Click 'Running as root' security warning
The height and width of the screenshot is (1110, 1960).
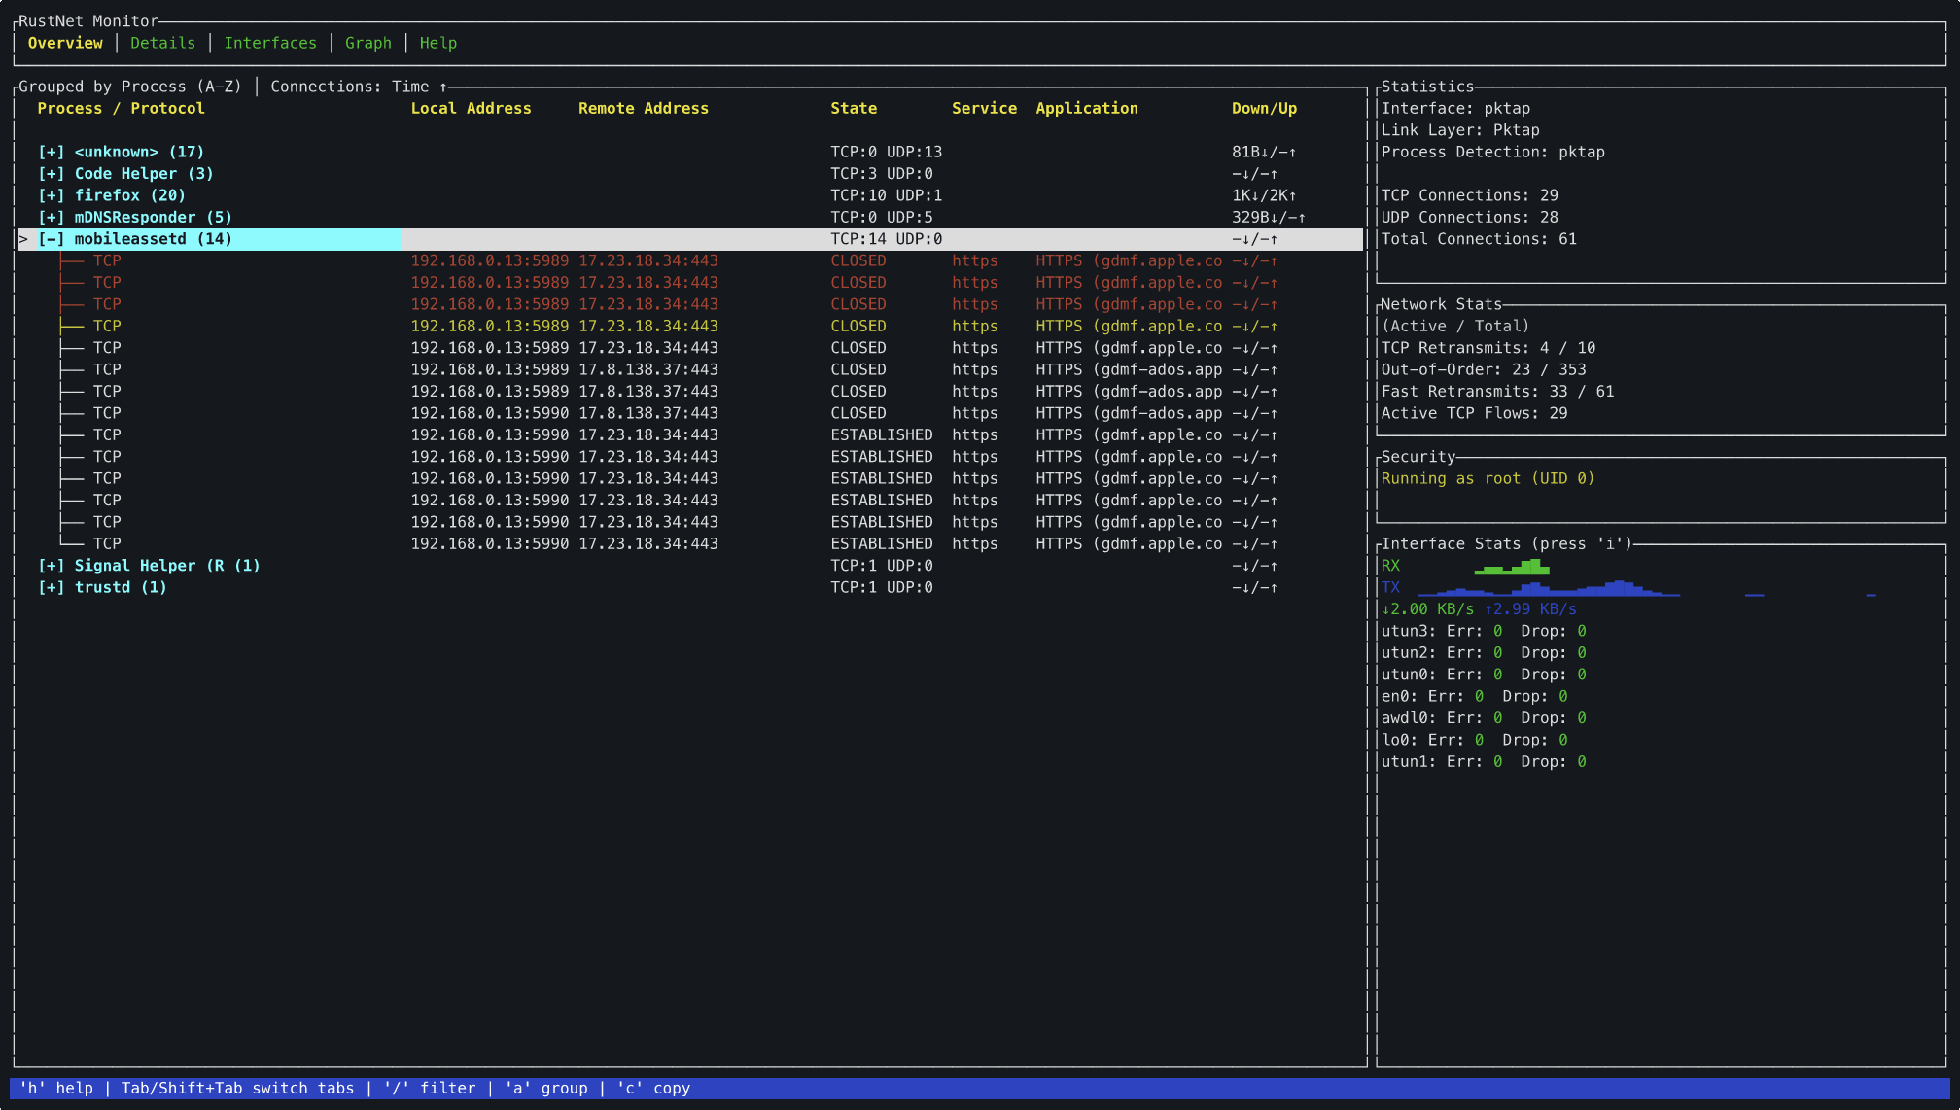click(1487, 478)
